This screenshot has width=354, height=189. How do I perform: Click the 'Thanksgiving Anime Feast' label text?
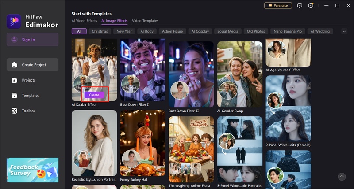pos(189,186)
